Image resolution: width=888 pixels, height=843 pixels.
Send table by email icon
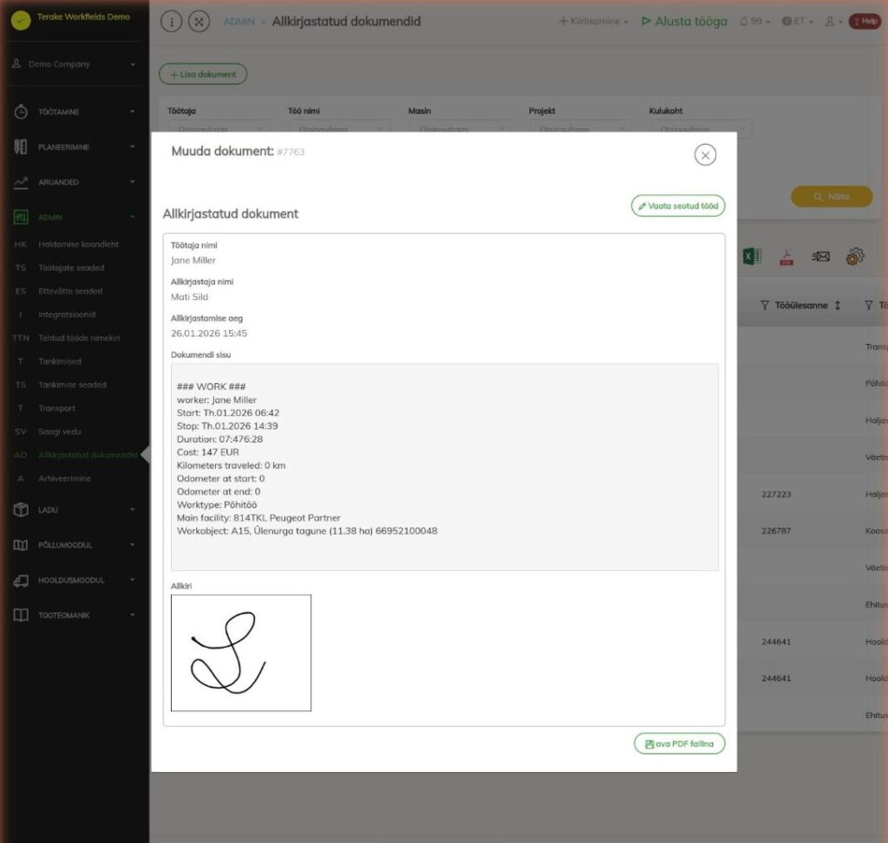point(820,256)
